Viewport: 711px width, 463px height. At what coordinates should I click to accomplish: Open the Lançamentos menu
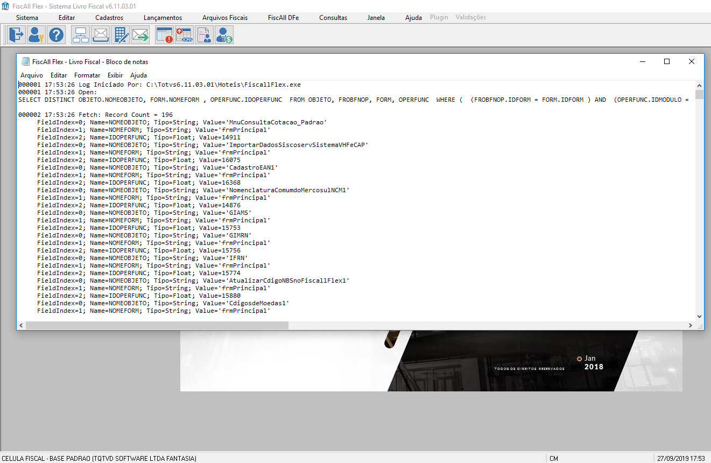pyautogui.click(x=163, y=18)
